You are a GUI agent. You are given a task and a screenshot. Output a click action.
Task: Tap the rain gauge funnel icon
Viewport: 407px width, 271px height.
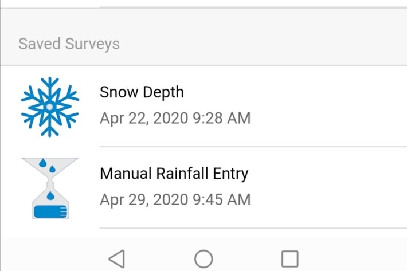click(50, 188)
